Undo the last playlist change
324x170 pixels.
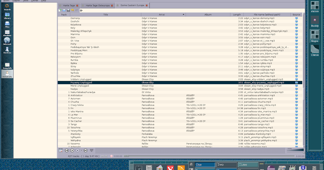tap(72, 10)
